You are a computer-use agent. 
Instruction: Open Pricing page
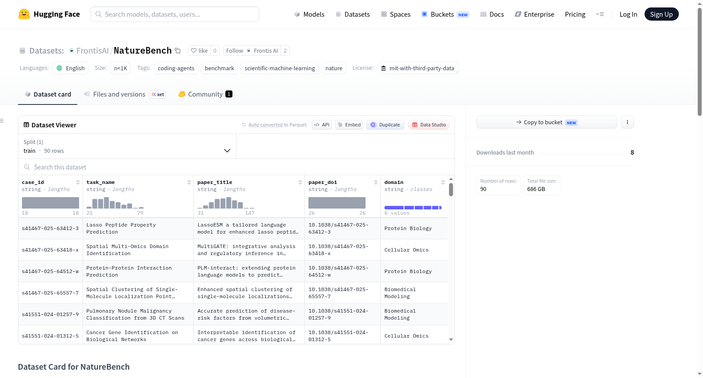575,14
